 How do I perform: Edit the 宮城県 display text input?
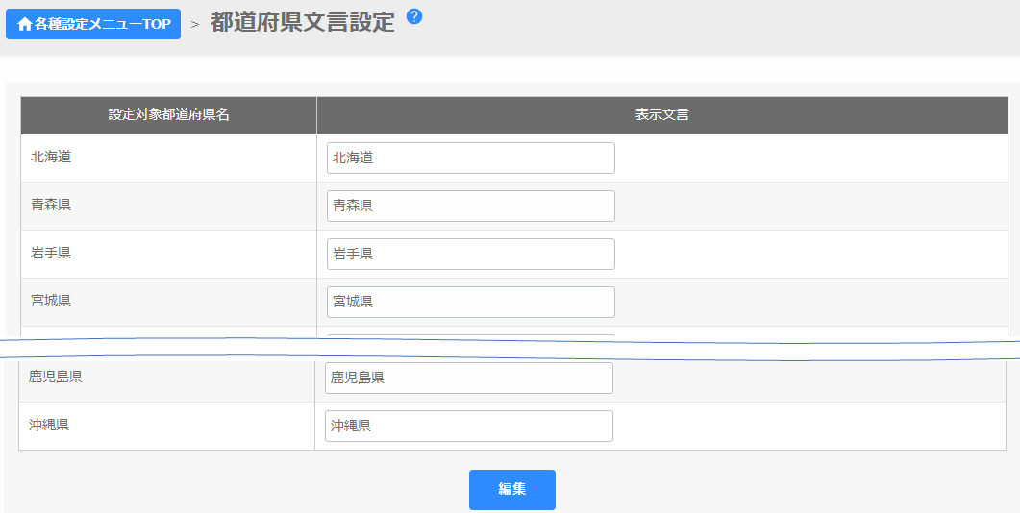click(470, 302)
